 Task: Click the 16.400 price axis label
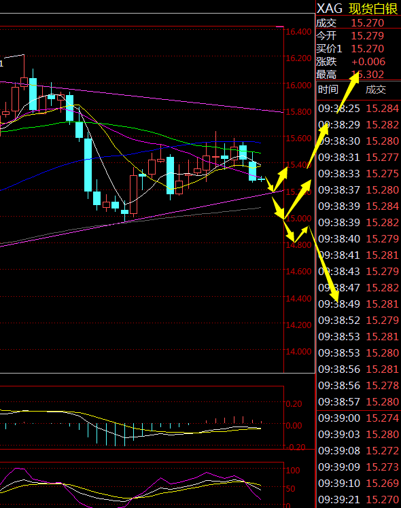point(298,31)
